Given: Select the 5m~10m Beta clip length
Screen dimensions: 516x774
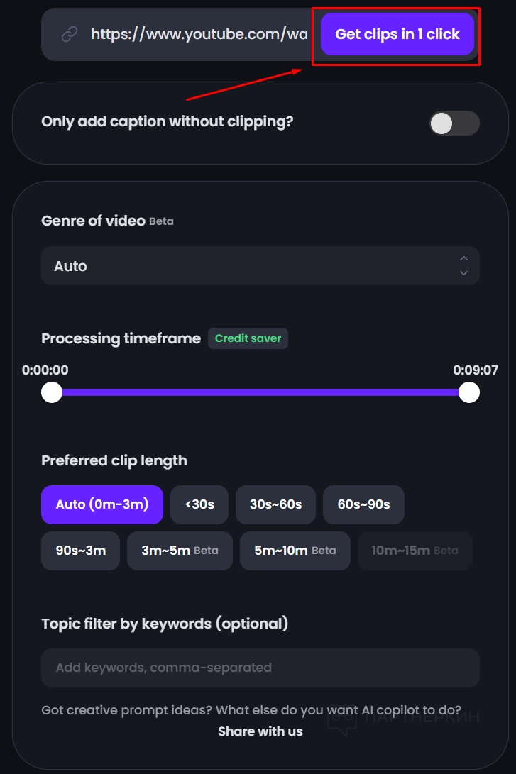Looking at the screenshot, I should coord(295,551).
